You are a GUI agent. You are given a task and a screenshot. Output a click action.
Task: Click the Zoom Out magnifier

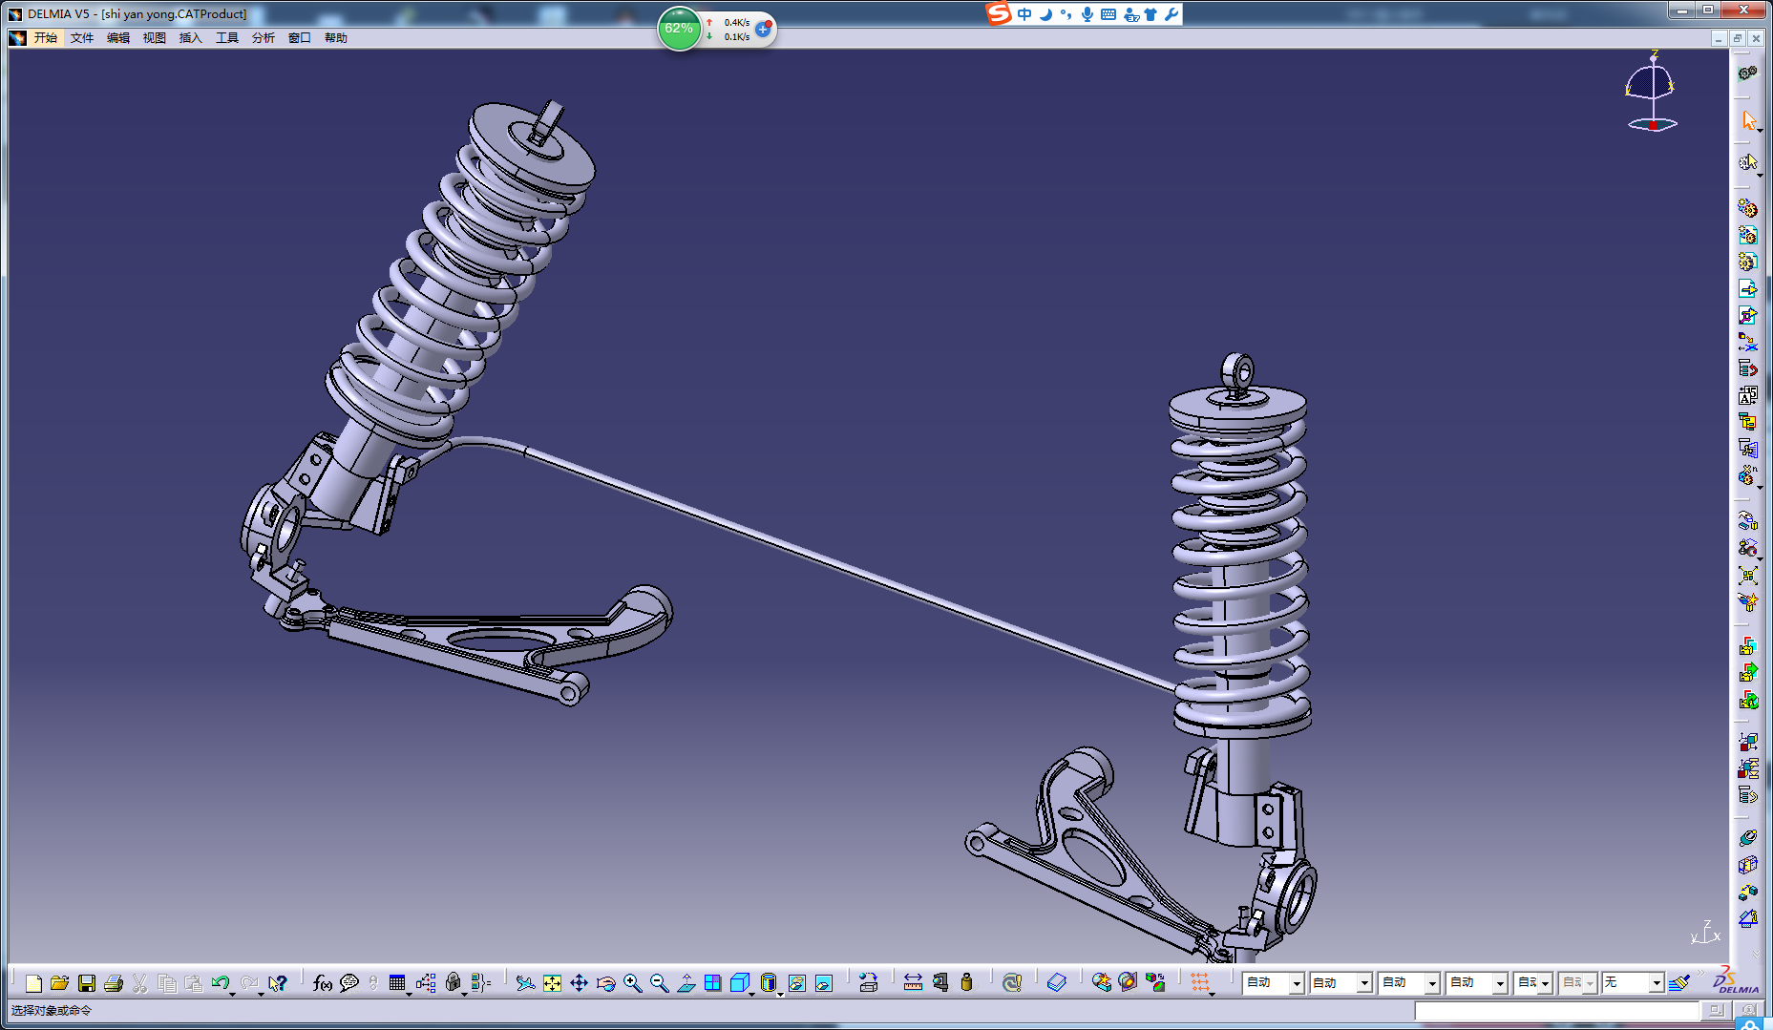(659, 982)
